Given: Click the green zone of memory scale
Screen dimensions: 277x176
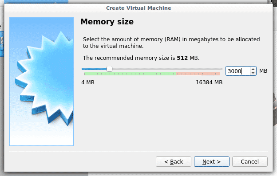Looking at the screenshot, I should (130, 74).
